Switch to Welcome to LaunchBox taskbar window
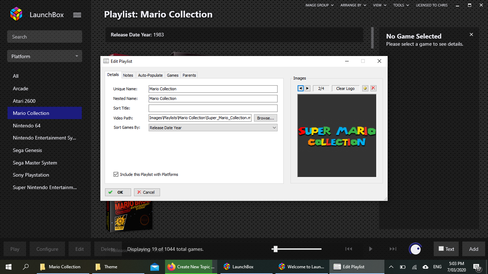This screenshot has width=488, height=274. point(302,267)
